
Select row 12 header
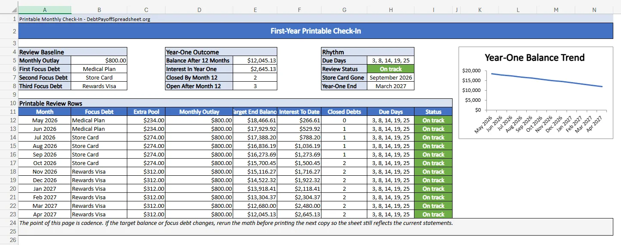9,120
